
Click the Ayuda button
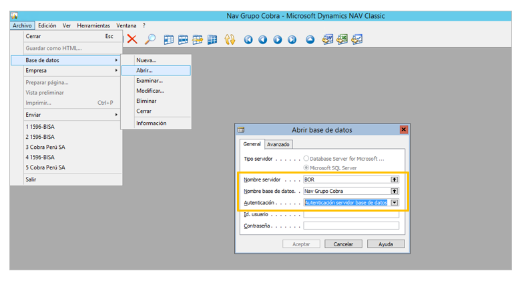click(x=386, y=244)
